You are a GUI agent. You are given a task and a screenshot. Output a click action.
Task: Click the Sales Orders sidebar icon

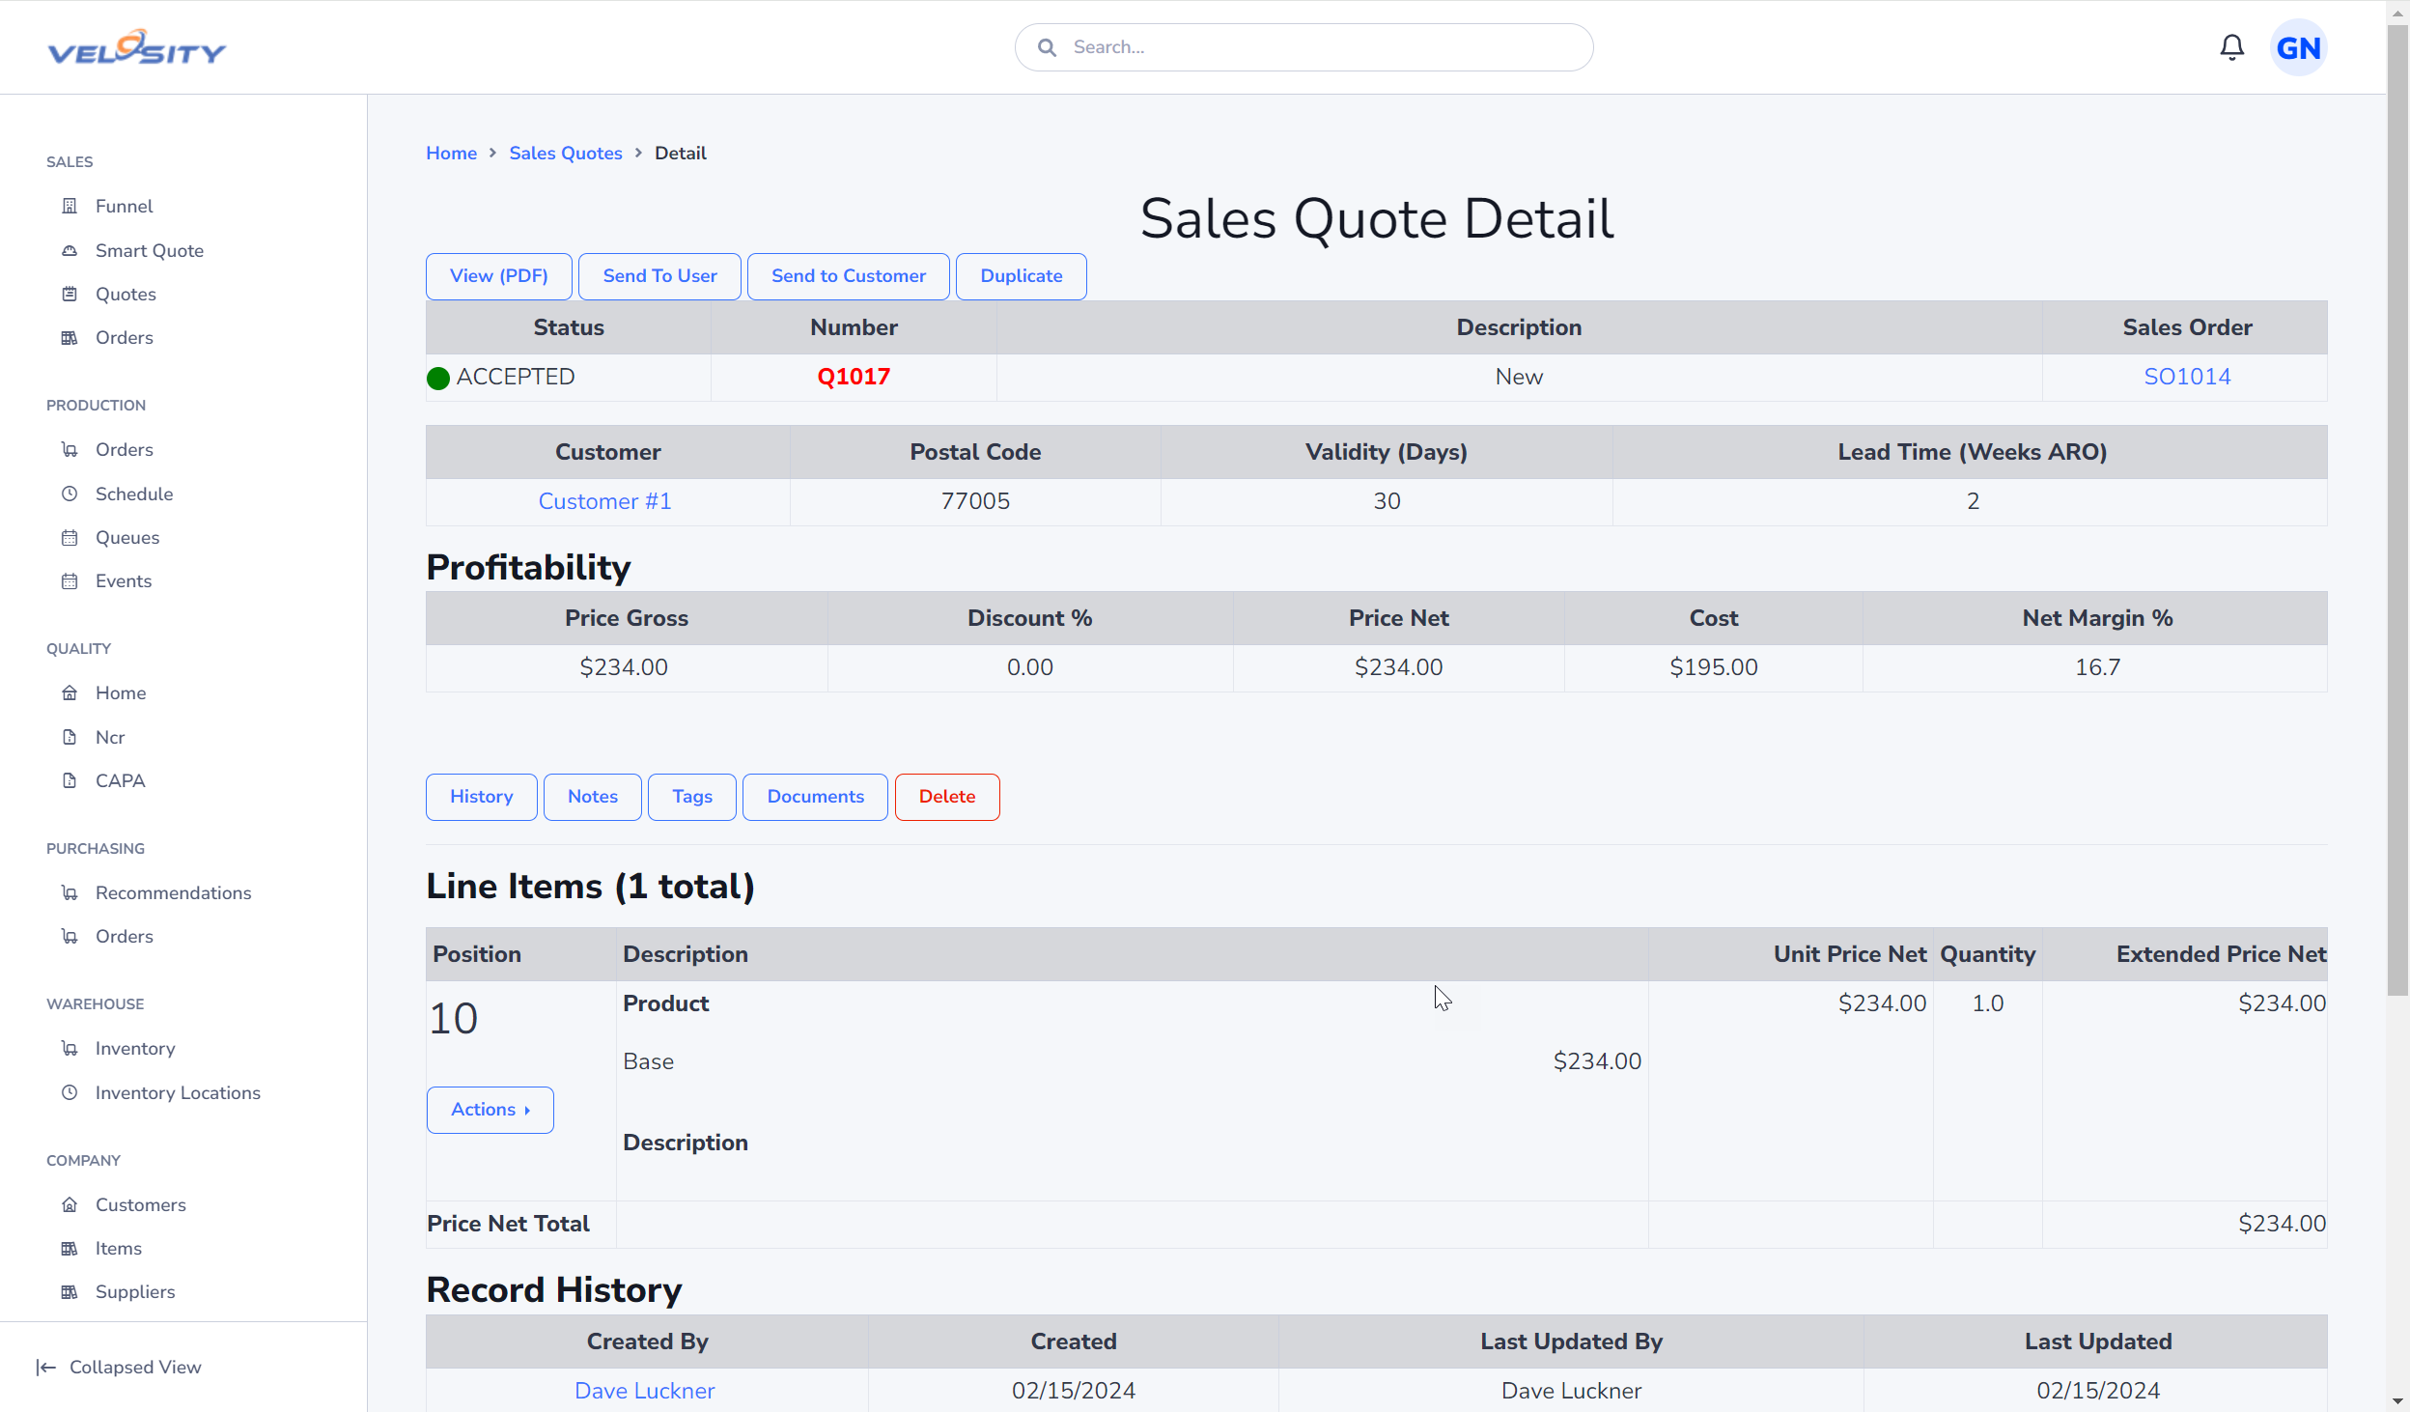point(70,337)
